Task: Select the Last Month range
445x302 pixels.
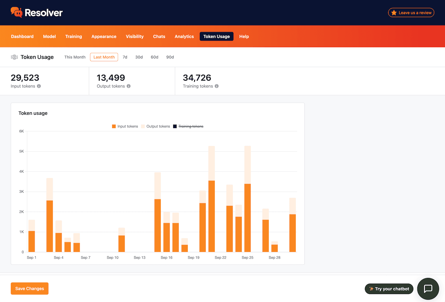Action: coord(104,57)
